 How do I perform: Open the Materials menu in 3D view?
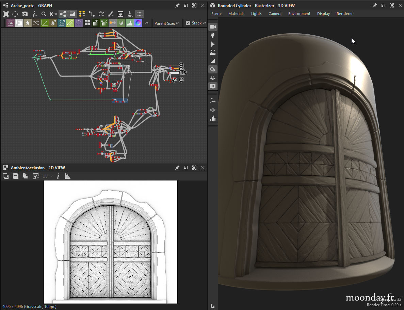pos(236,14)
